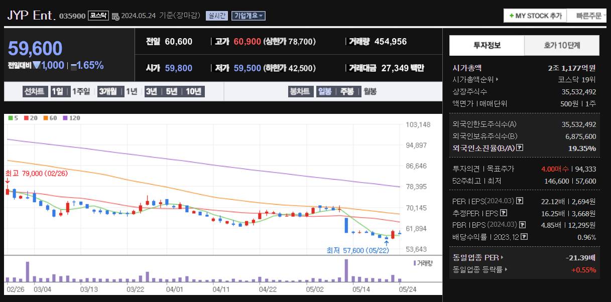Viewport: 611px width, 302px height.
Task: Click the help icon beside 배당수익률 2023.12
Action: tap(525, 237)
